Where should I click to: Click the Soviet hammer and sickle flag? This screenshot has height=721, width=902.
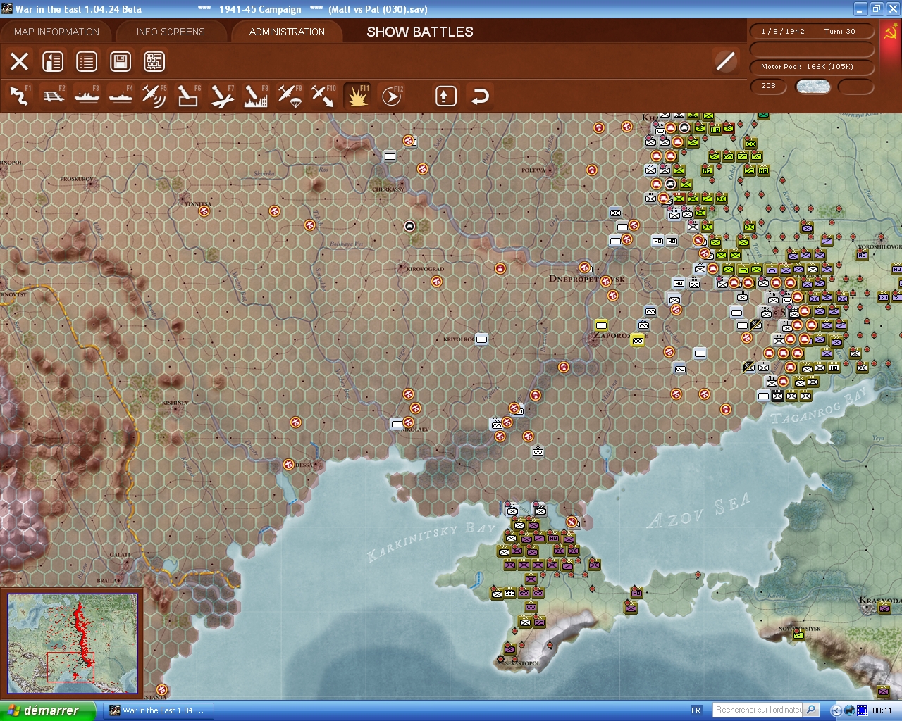coord(890,32)
